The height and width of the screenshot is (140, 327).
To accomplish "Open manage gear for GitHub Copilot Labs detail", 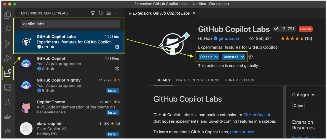I will pyautogui.click(x=250, y=57).
